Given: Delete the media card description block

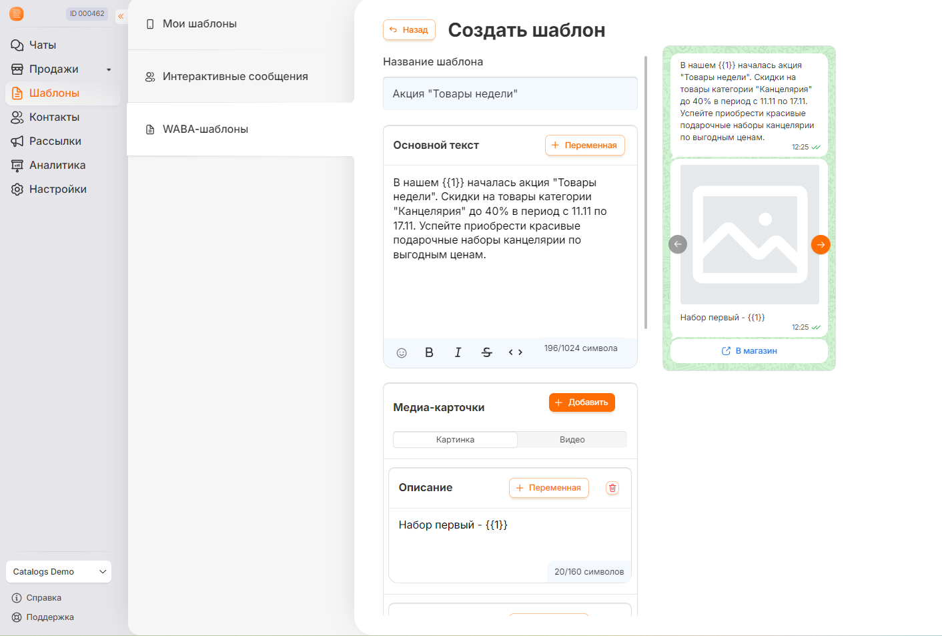Looking at the screenshot, I should coord(612,488).
